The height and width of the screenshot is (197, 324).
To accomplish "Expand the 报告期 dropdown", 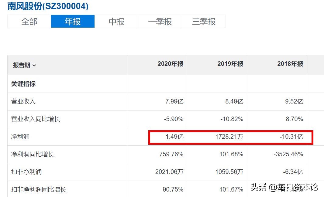I will pyautogui.click(x=24, y=65).
